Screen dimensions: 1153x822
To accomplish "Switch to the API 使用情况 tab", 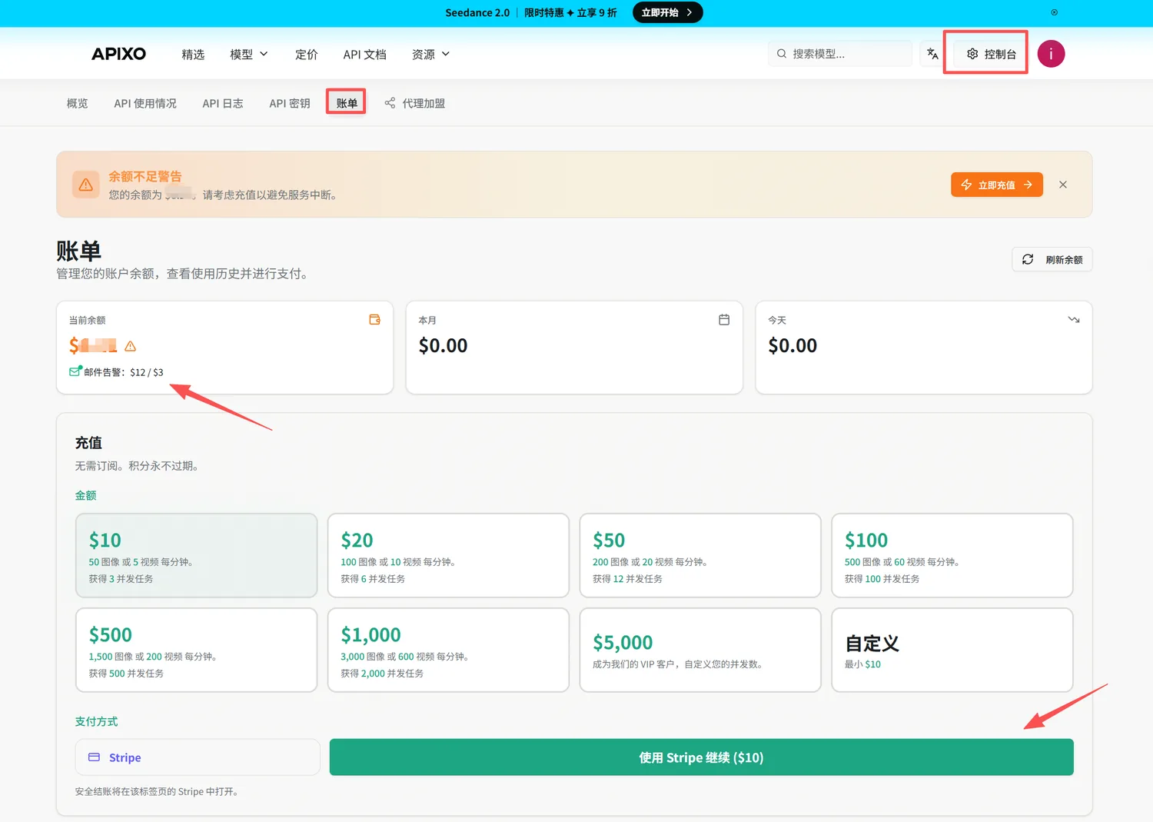I will click(x=145, y=103).
